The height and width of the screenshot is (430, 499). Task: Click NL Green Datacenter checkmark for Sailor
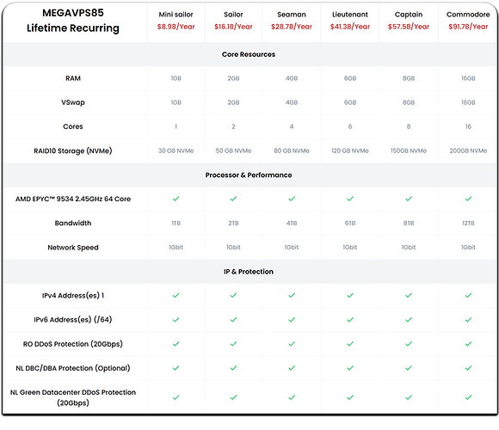click(234, 397)
